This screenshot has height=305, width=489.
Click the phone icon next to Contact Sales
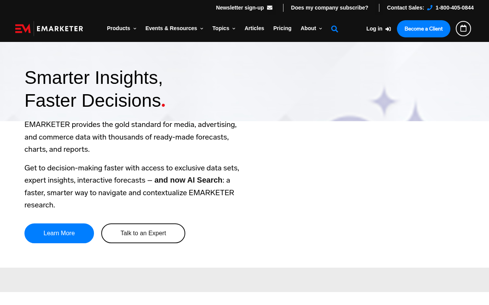[430, 8]
